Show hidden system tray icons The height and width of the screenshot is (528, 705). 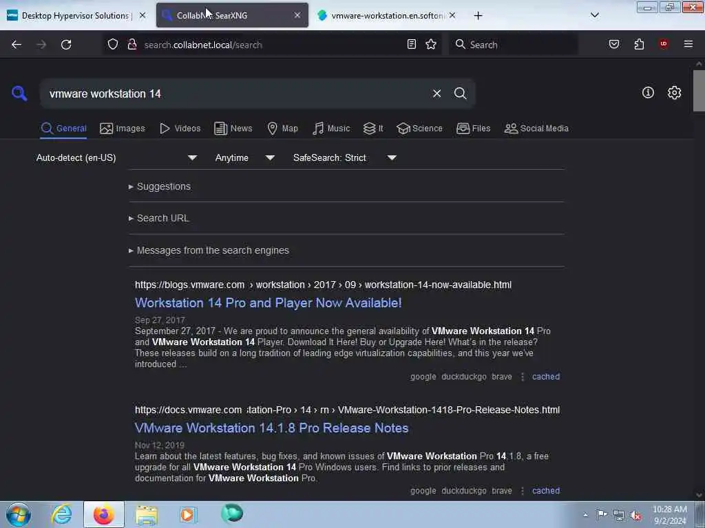585,515
